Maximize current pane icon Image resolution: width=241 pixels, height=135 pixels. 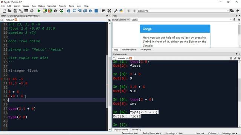point(104,11)
